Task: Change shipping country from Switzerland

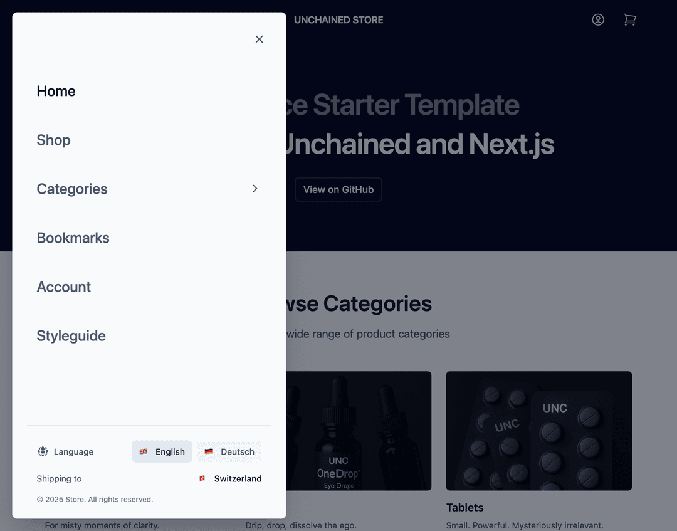Action: coord(229,478)
